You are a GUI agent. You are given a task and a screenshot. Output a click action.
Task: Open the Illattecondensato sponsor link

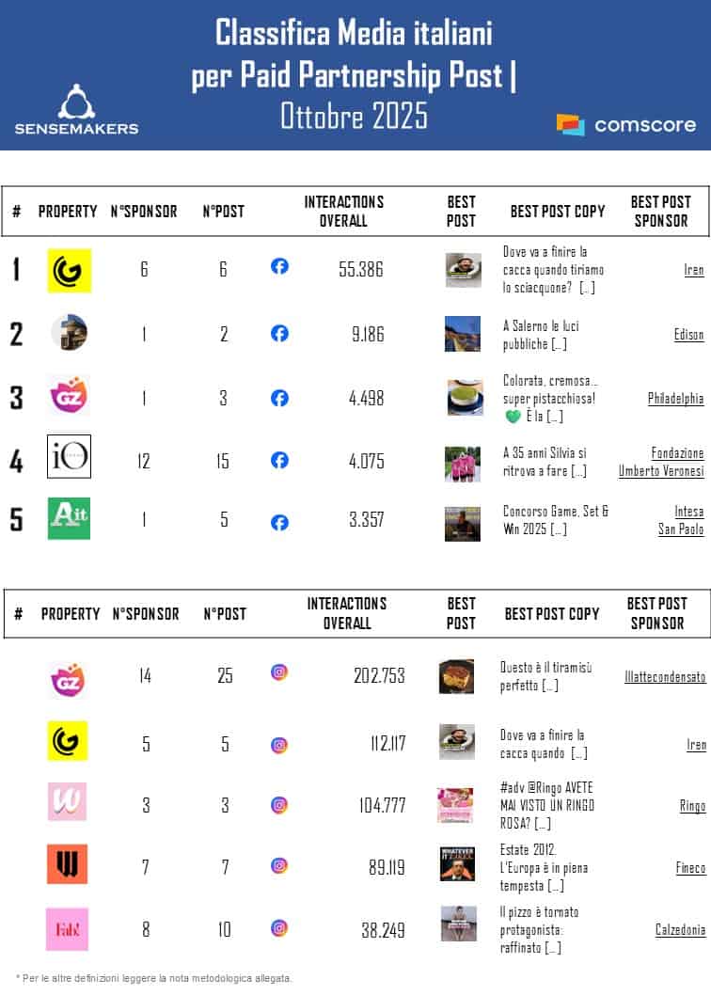click(664, 676)
